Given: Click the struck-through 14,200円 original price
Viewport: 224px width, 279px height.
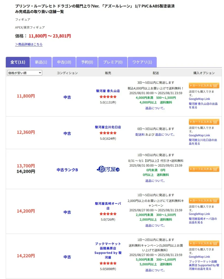Looking at the screenshot, I should 26,171.
